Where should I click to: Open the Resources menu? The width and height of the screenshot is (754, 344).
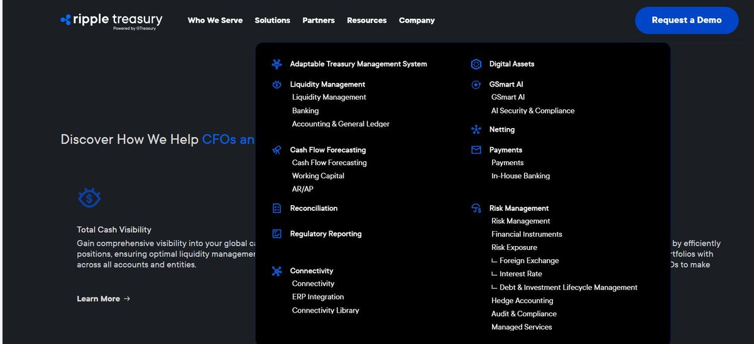click(x=367, y=20)
